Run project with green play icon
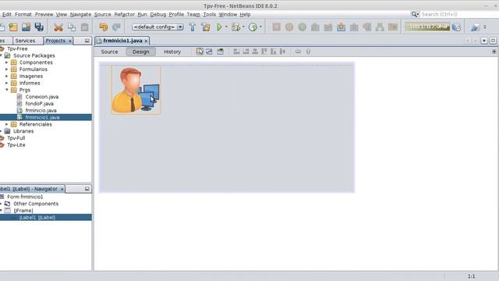Image resolution: width=499 pixels, height=281 pixels. tap(219, 27)
